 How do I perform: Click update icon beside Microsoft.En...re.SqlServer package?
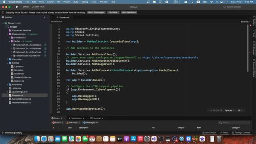[45, 48]
